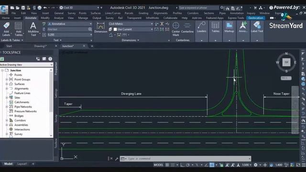Viewport: 306px width, 172px height.
Task: Switch to the Drawing1 document tab
Action: point(40,46)
